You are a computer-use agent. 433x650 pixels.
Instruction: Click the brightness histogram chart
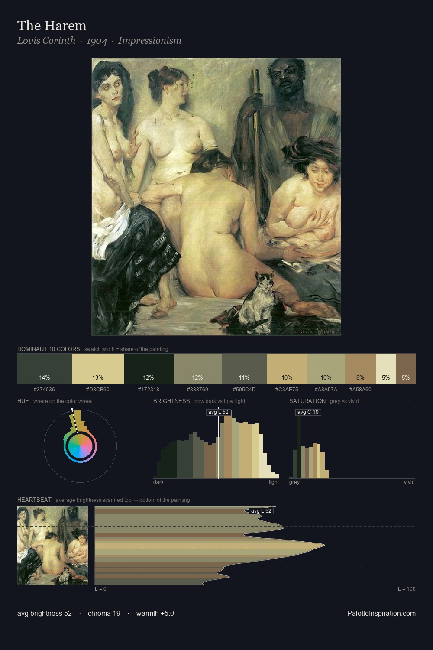[x=216, y=443]
